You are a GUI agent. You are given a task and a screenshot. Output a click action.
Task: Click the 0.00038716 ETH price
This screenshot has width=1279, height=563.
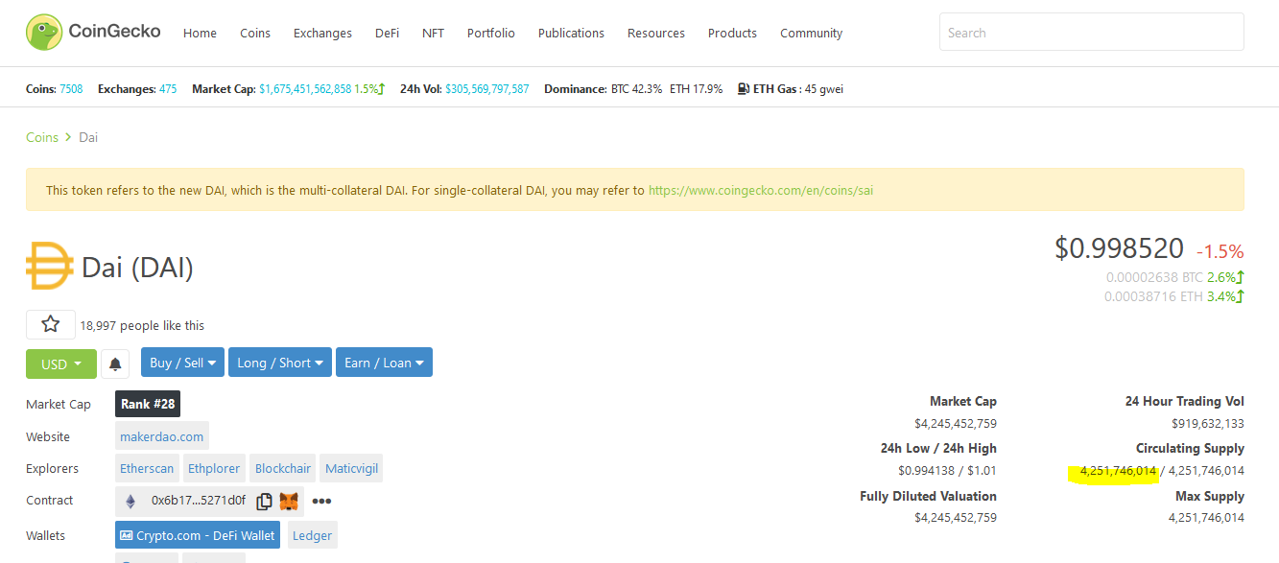pyautogui.click(x=1153, y=296)
